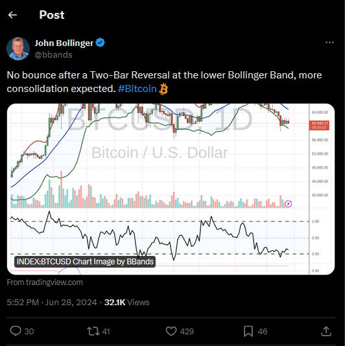Click the INDEX:BTCUSD Chart Image caption label
345x346 pixels.
point(85,262)
